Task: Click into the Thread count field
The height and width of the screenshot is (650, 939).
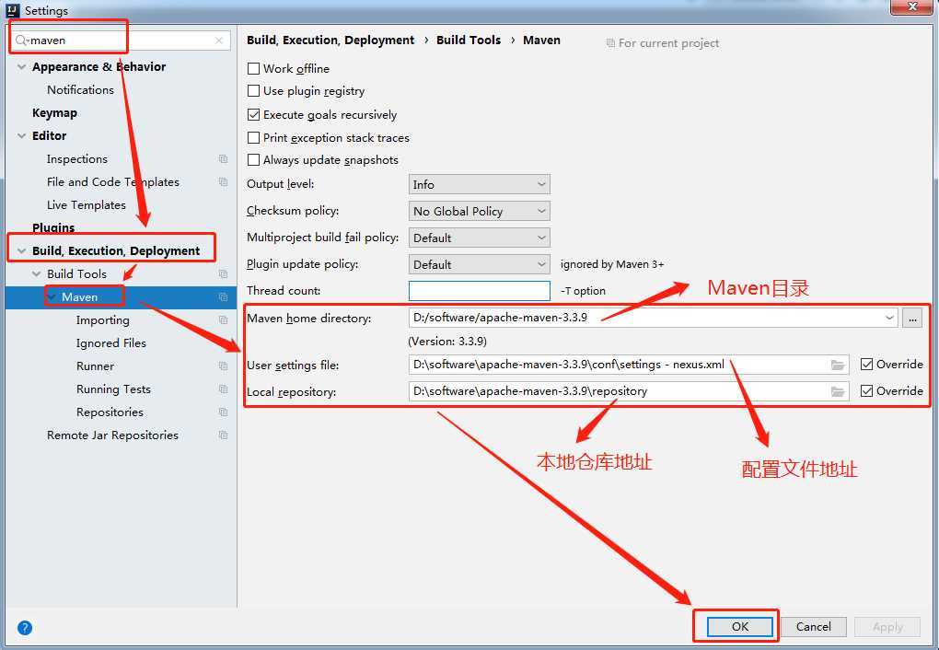Action: pos(479,291)
